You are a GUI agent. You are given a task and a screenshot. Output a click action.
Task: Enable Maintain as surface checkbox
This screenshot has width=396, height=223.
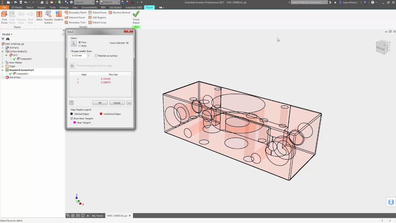(x=97, y=56)
